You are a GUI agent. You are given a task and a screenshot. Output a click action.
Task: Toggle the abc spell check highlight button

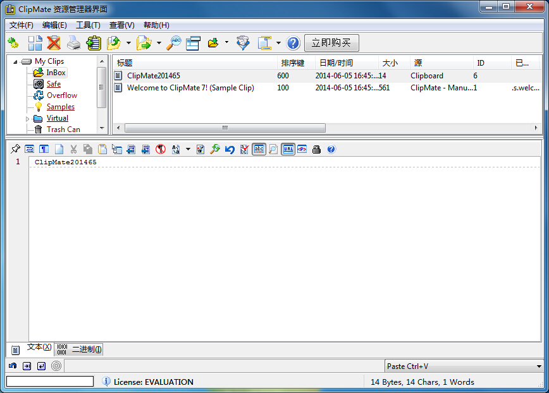click(259, 149)
